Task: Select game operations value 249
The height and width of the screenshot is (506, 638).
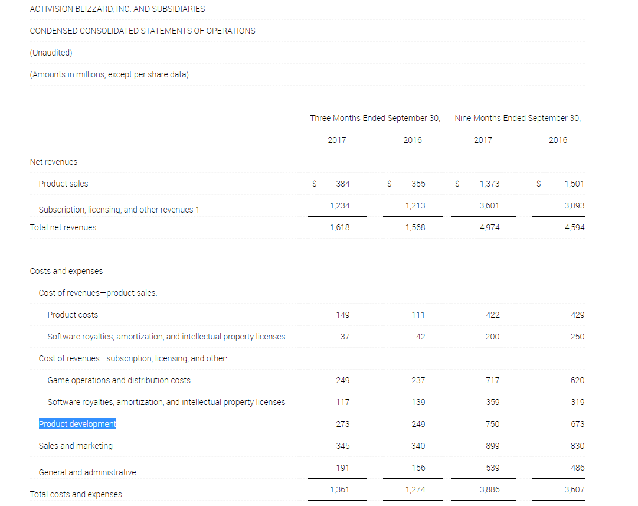Action: pos(342,380)
